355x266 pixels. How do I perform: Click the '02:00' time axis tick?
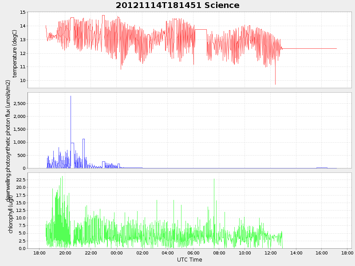pyautogui.click(x=142, y=253)
